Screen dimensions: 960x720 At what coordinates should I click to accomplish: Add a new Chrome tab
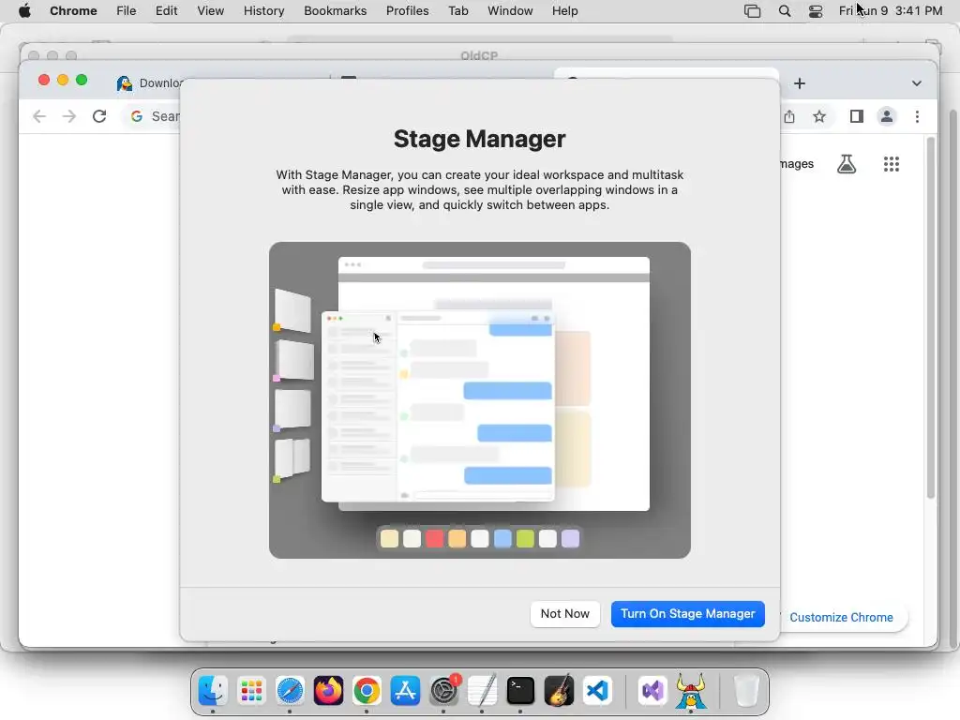point(800,83)
